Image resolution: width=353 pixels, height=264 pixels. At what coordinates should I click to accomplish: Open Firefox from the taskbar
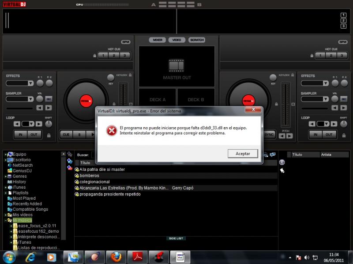(x=116, y=257)
